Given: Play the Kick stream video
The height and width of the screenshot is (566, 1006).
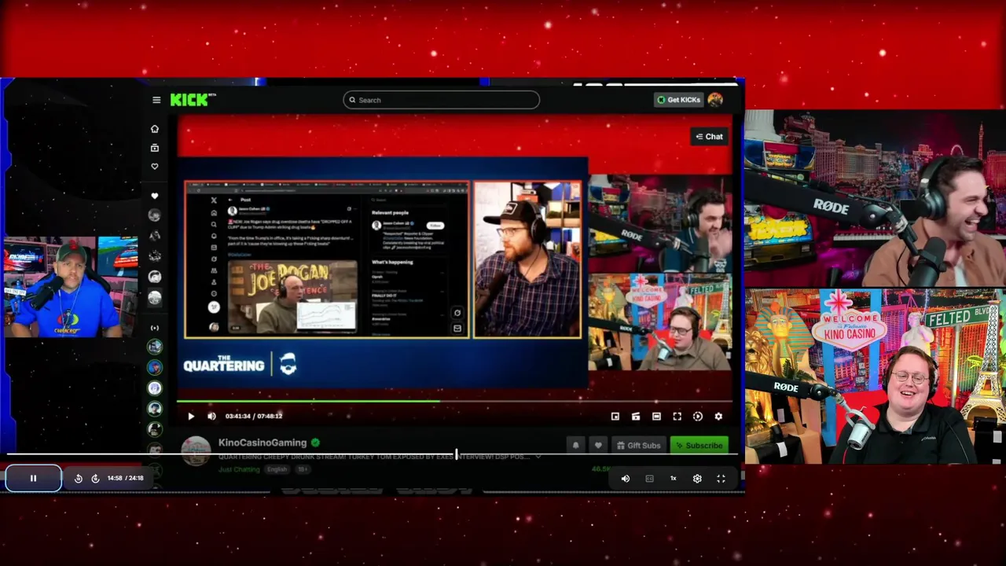Looking at the screenshot, I should point(190,417).
